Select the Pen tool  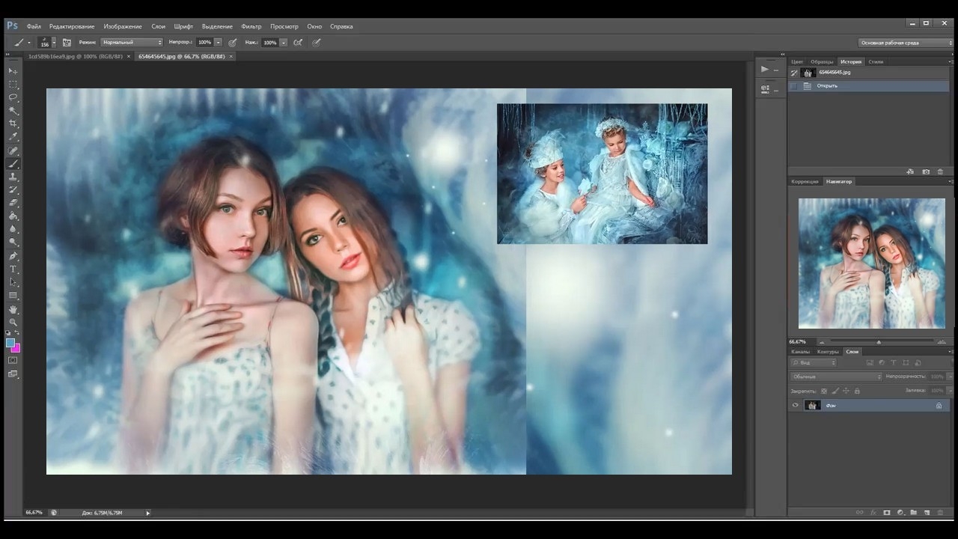click(13, 256)
